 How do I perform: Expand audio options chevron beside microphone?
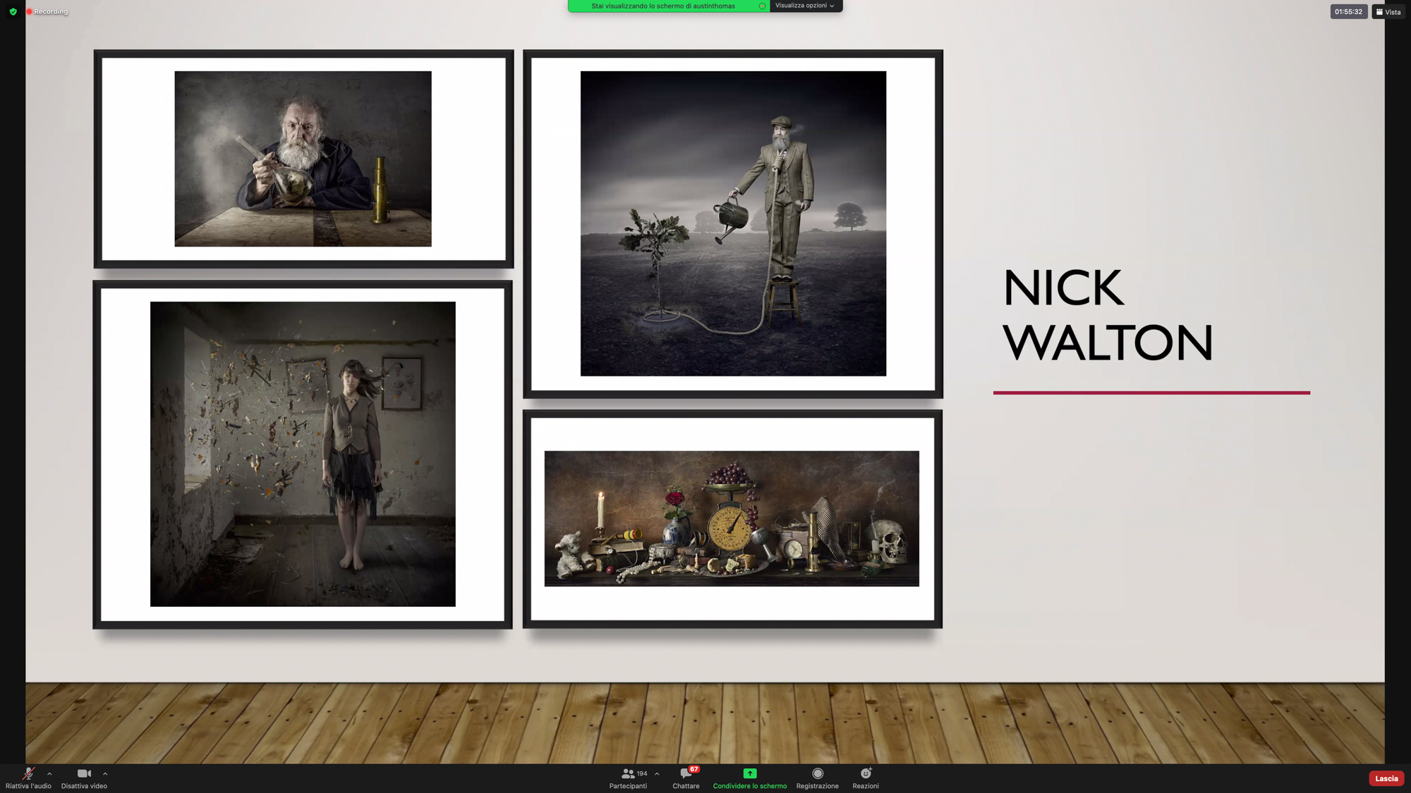click(49, 774)
